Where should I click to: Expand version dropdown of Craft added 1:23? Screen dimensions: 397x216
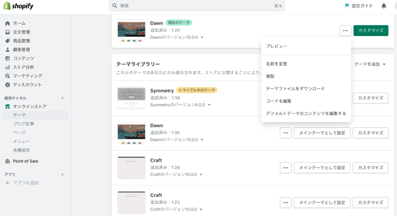click(201, 209)
